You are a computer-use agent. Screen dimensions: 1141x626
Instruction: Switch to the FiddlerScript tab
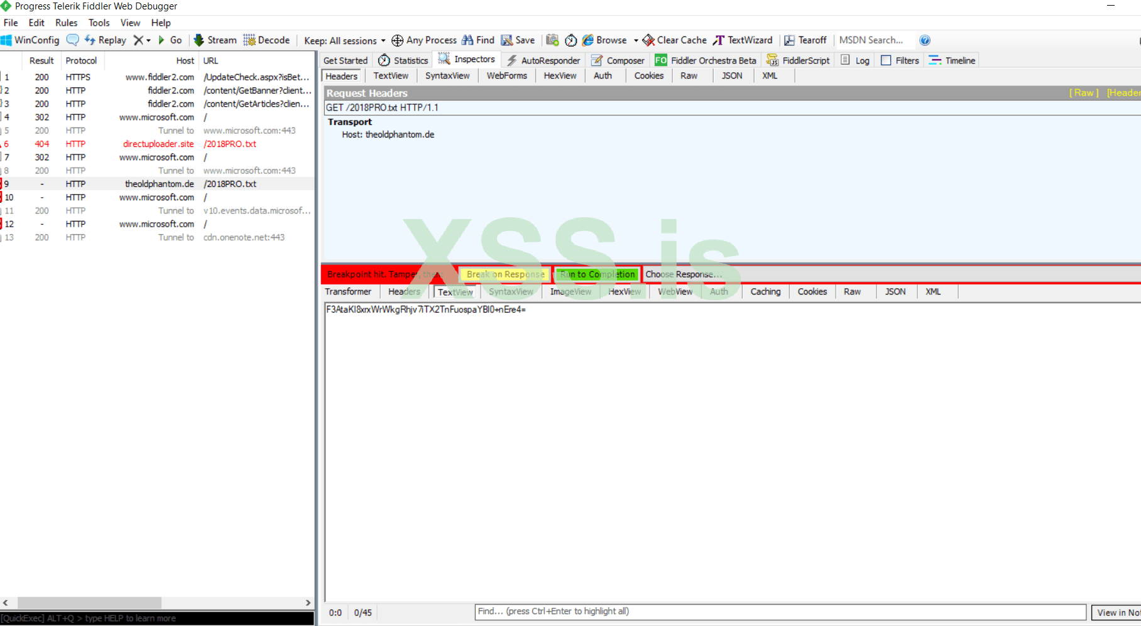799,60
